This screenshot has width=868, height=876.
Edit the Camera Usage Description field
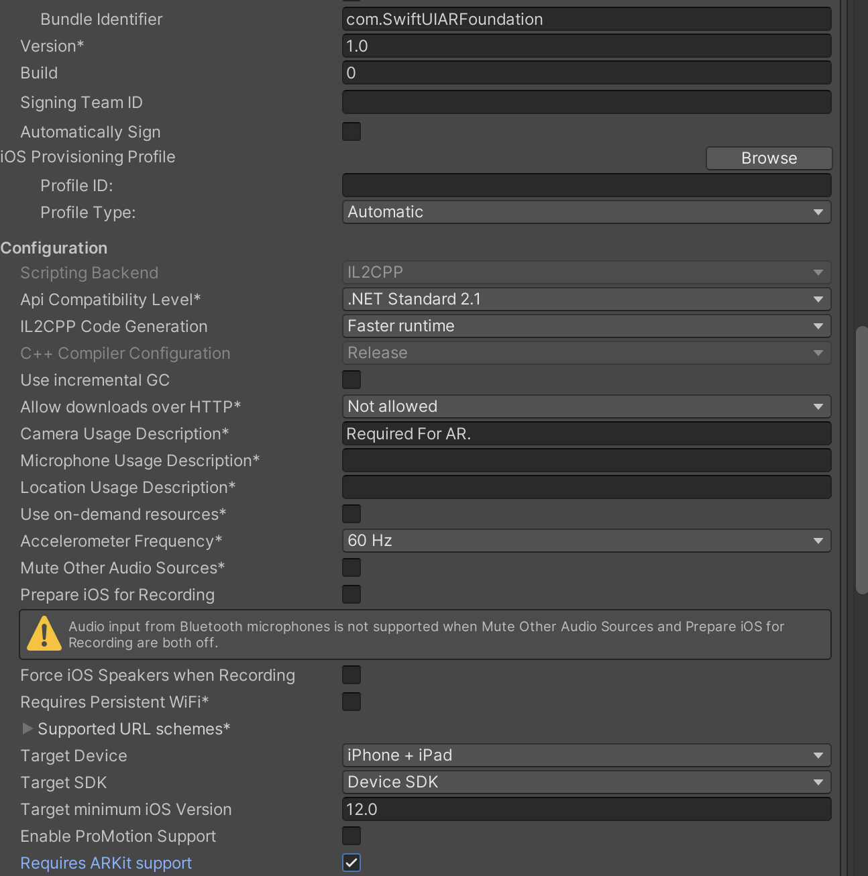[x=586, y=433]
